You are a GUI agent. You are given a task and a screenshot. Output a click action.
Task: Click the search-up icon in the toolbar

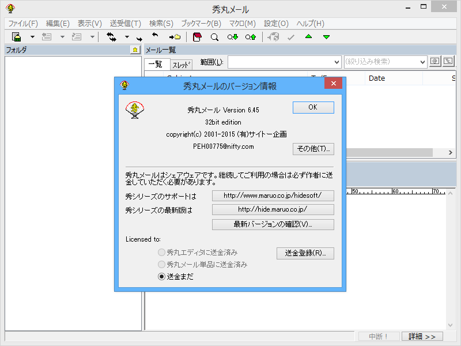[x=250, y=36]
